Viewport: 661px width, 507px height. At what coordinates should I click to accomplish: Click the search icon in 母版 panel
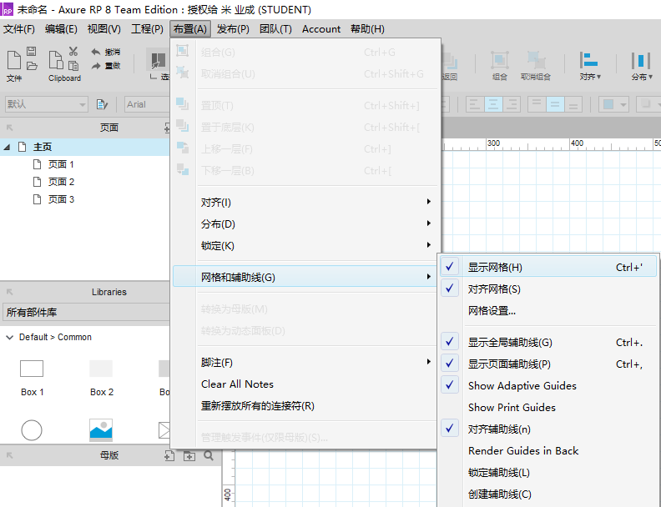click(209, 456)
